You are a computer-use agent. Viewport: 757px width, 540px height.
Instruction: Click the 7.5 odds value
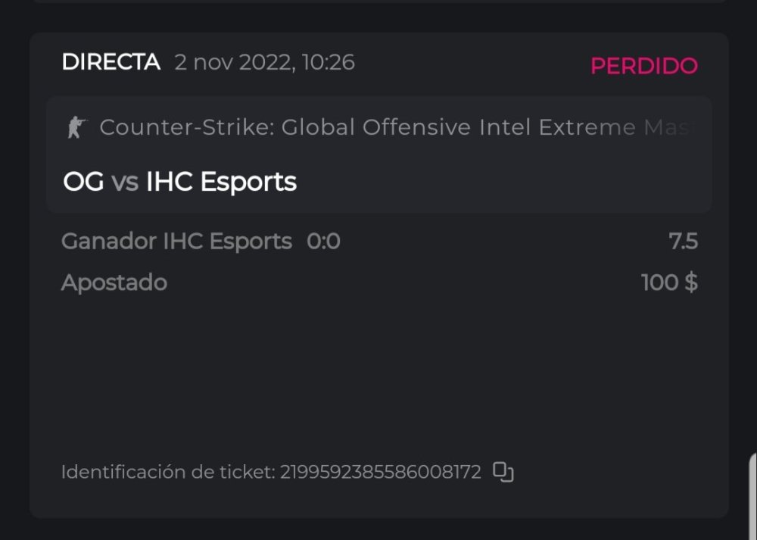click(683, 242)
